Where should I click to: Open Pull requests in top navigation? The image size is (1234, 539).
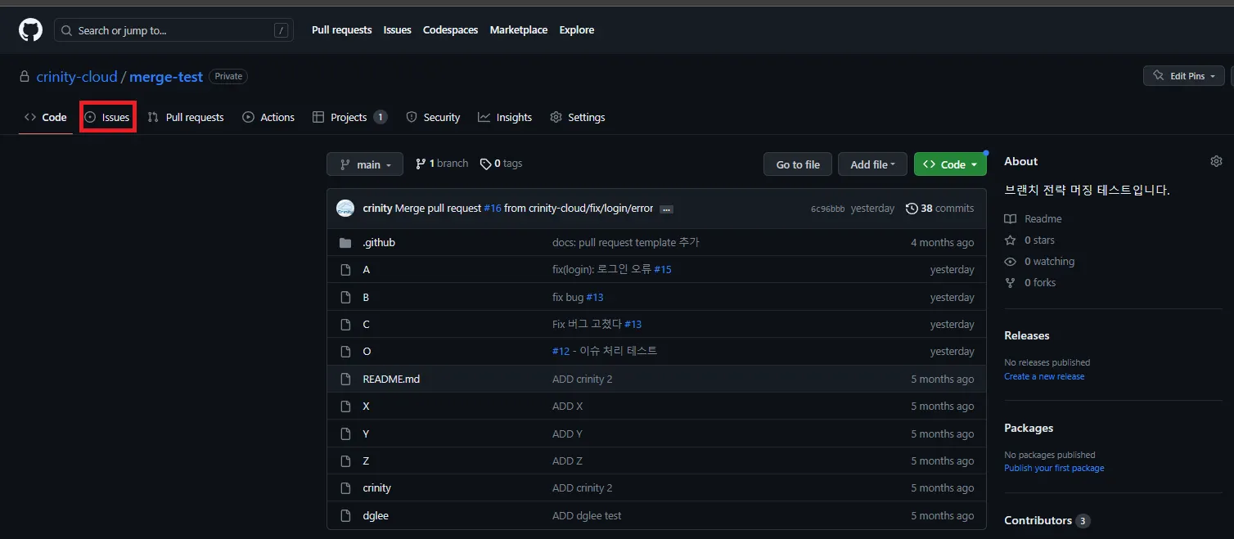[x=342, y=30]
